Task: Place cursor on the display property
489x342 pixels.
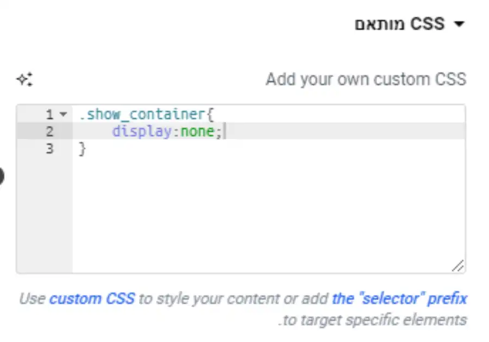Action: 142,131
